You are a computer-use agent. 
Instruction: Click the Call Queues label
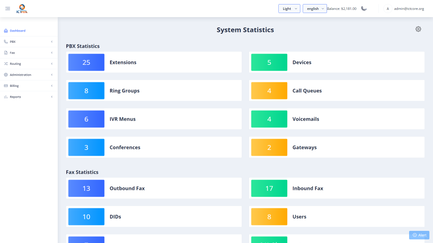coord(307,90)
